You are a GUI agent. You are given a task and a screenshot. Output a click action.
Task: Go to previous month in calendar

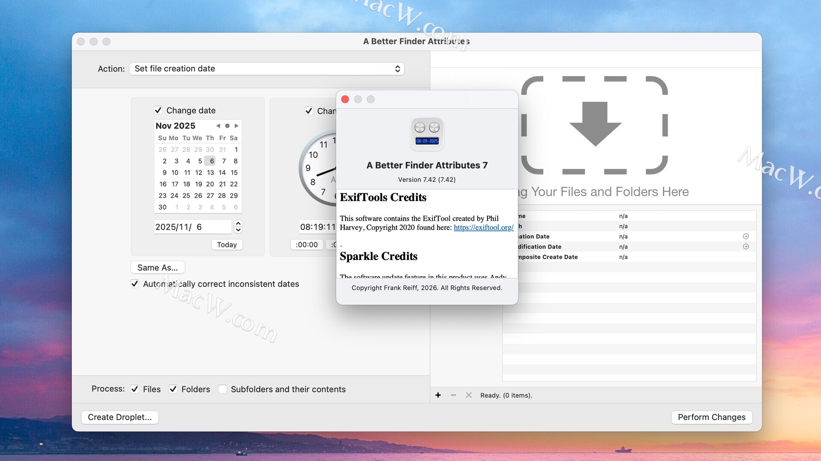point(218,126)
